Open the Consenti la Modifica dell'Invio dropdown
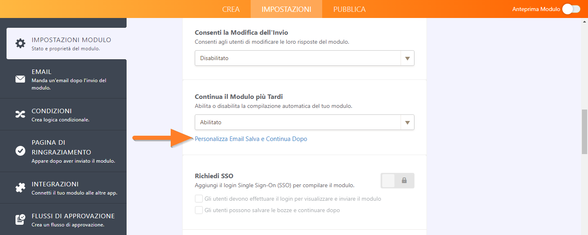This screenshot has width=588, height=235. tap(304, 58)
